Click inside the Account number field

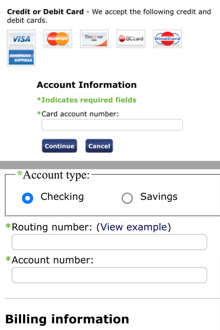[109, 275]
